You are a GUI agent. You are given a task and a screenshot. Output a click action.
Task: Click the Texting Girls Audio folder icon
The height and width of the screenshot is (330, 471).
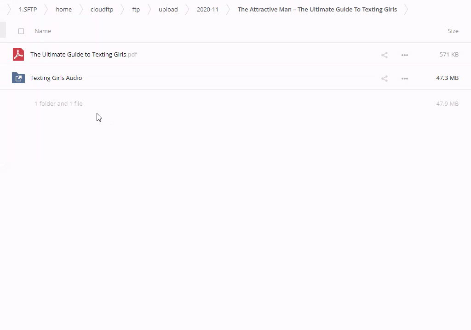tap(18, 78)
